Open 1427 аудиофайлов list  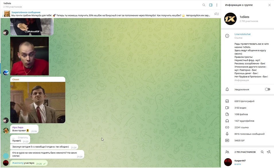point(244,121)
